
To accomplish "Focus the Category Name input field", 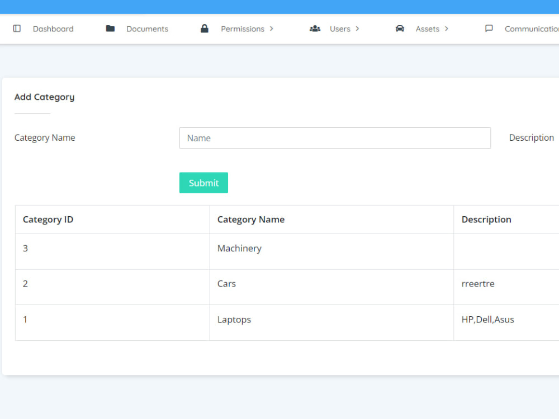I will pos(335,138).
